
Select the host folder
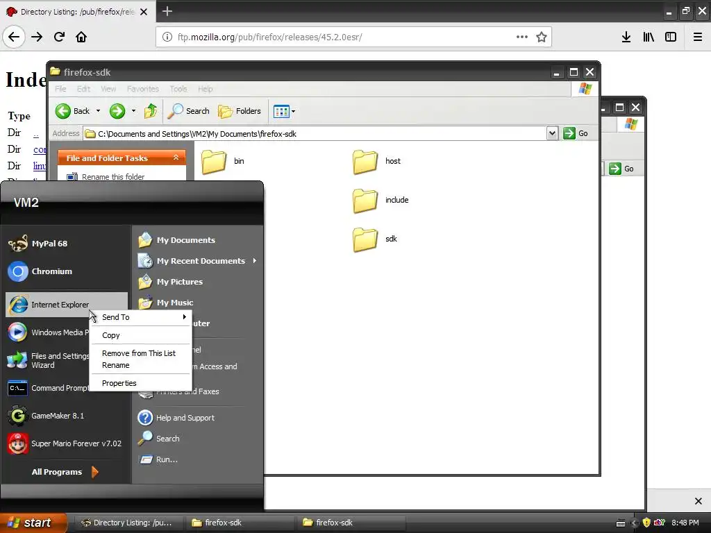(376, 161)
